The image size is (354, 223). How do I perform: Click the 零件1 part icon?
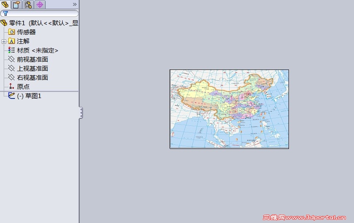[4, 23]
